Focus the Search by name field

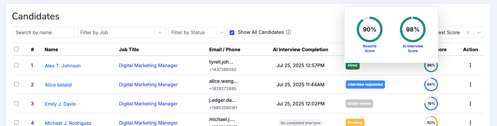pos(43,32)
